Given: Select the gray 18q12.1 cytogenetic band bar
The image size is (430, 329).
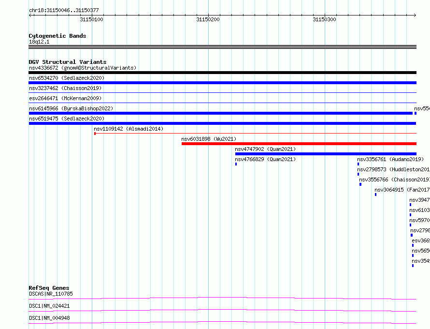Looking at the screenshot, I should 222,47.
